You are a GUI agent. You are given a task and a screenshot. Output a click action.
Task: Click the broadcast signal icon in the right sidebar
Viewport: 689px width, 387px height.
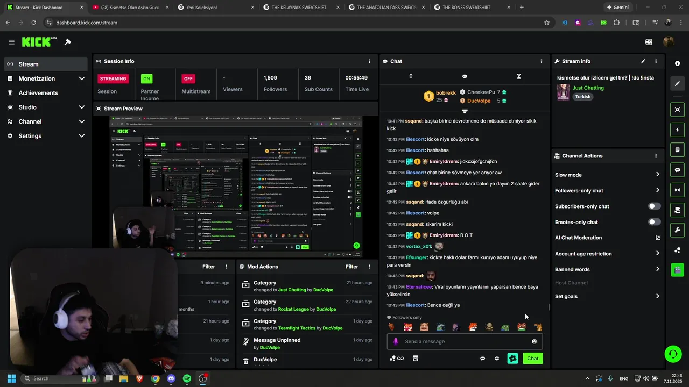pyautogui.click(x=677, y=190)
